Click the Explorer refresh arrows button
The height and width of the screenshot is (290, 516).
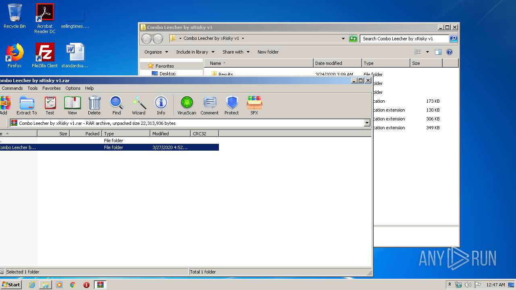click(x=353, y=39)
